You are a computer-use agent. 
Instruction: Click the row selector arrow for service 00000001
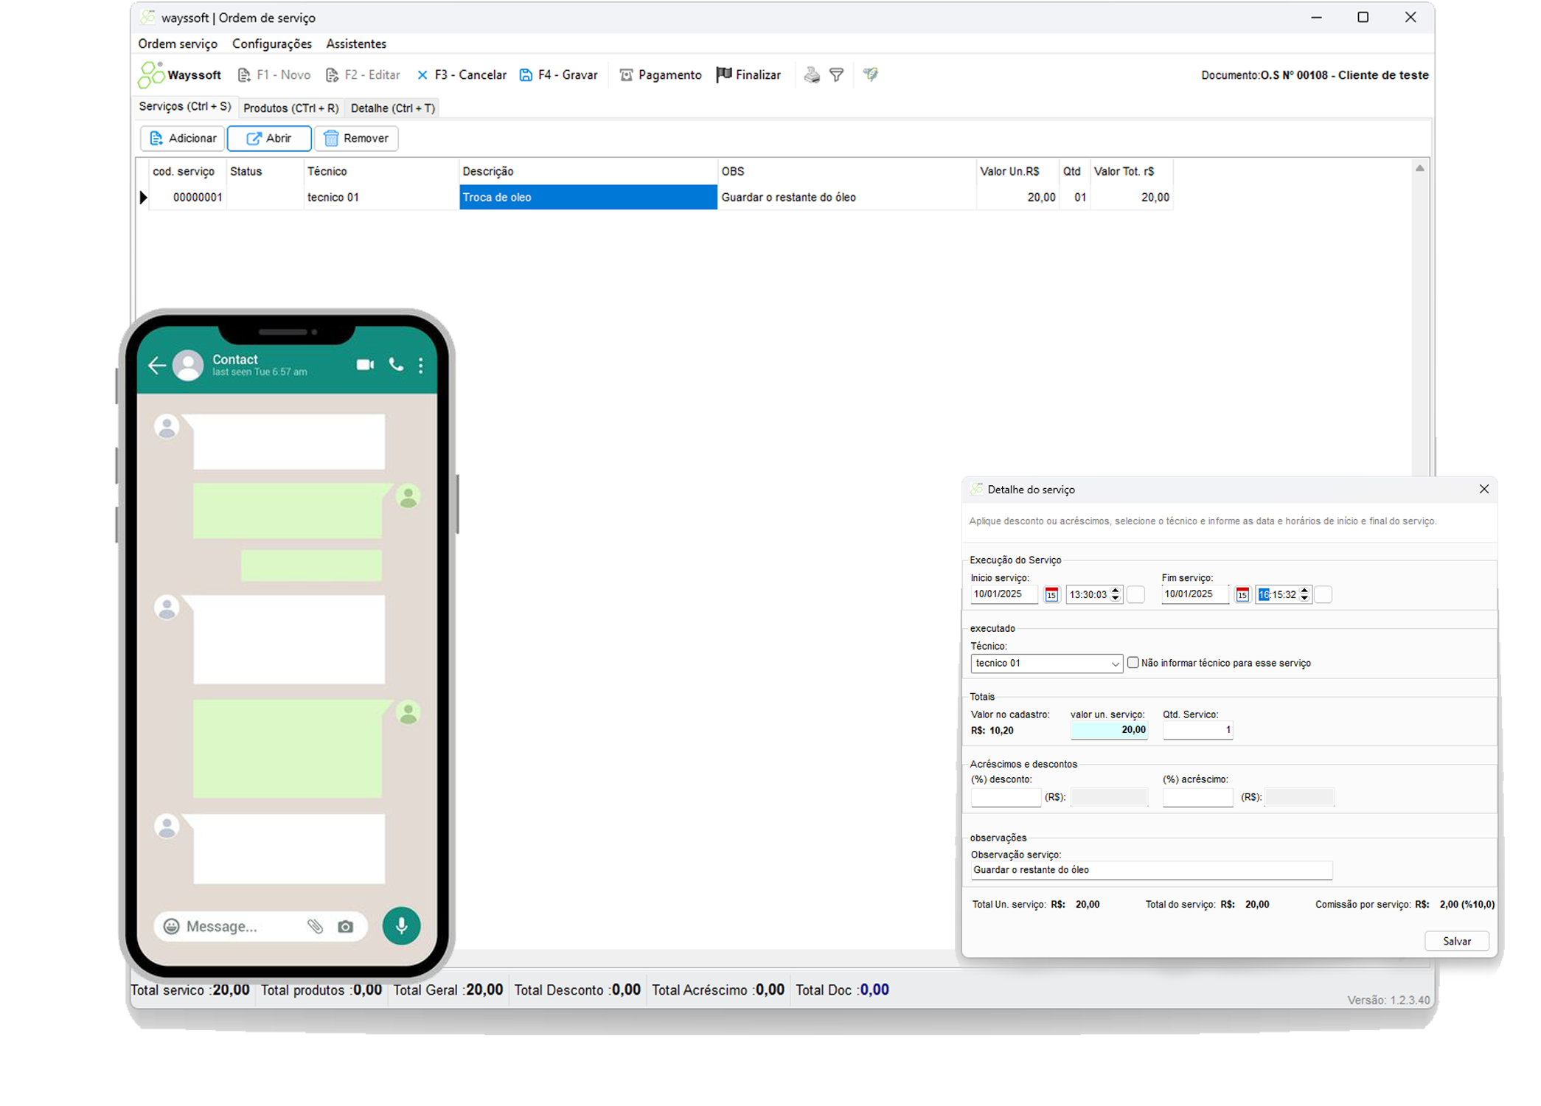143,198
